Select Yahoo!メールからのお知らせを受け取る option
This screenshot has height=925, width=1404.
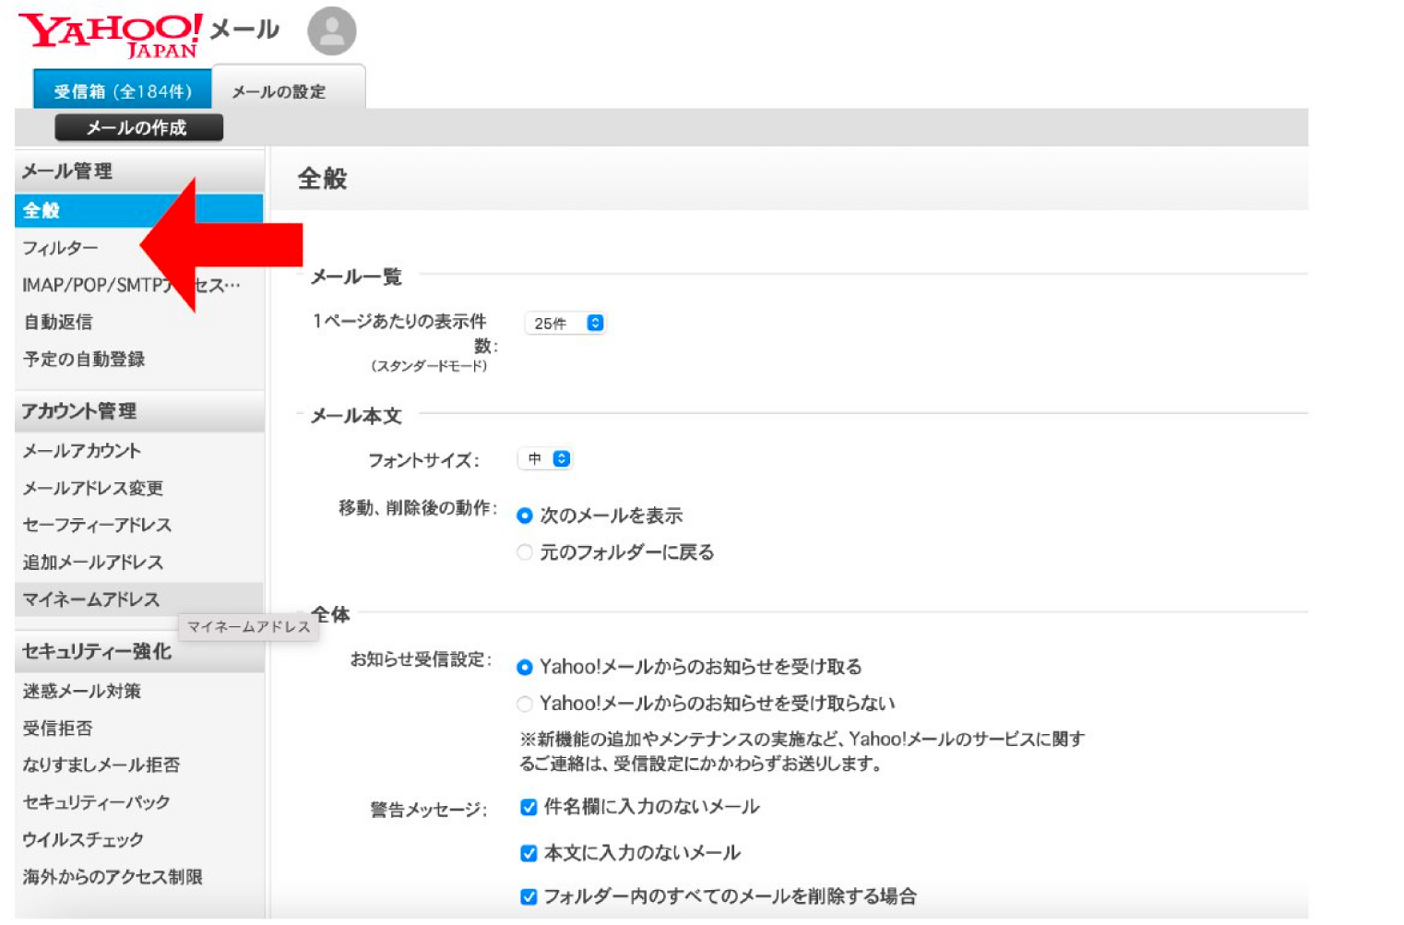coord(525,666)
